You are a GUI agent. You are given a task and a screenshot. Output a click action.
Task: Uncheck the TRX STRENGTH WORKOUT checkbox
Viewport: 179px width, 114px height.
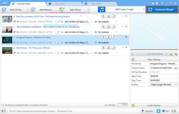point(14,32)
